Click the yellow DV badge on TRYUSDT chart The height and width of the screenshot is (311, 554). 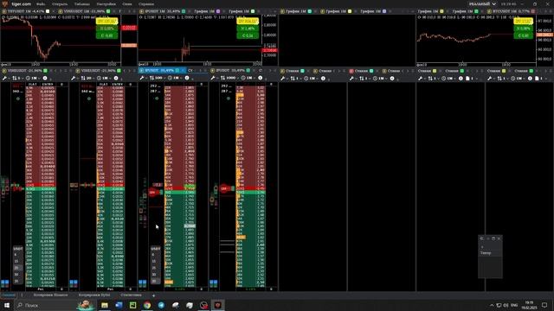point(106,22)
